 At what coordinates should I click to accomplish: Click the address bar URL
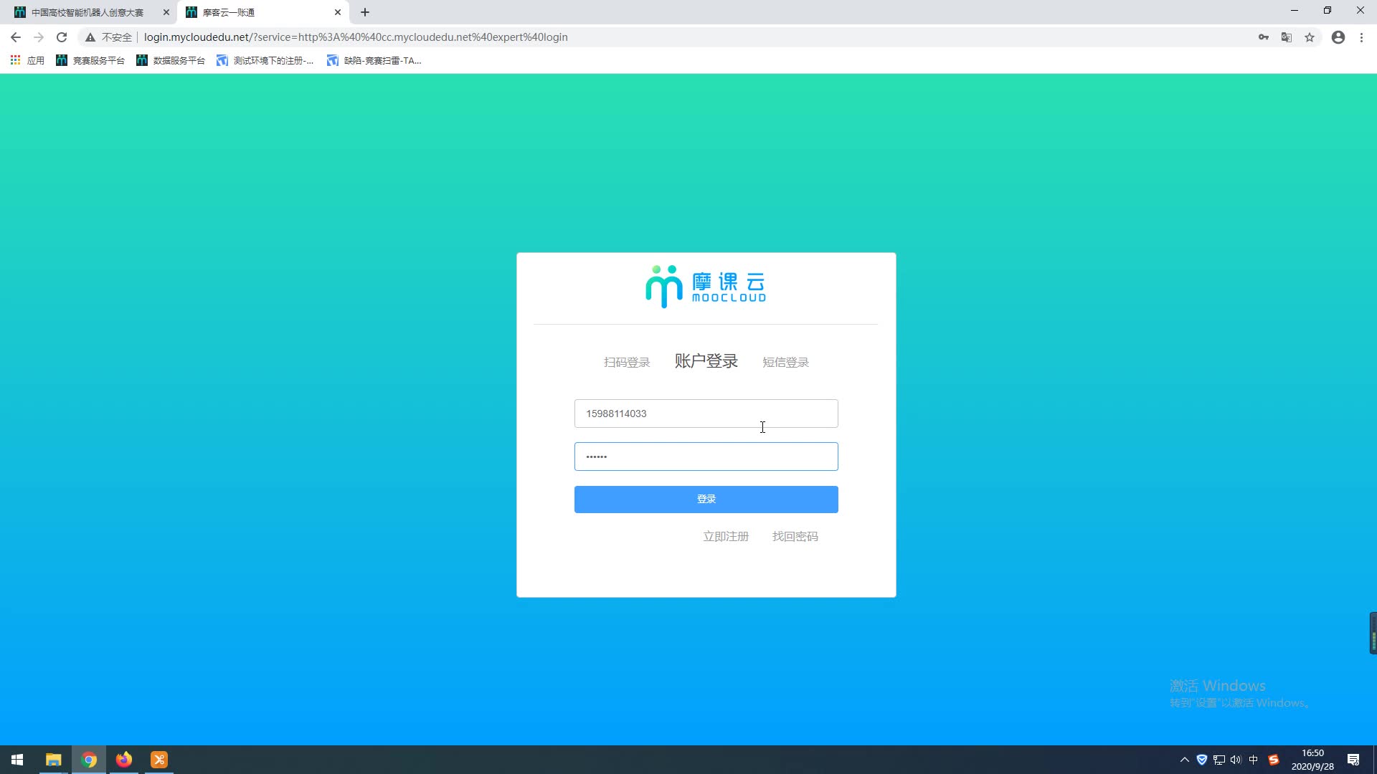pyautogui.click(x=356, y=37)
